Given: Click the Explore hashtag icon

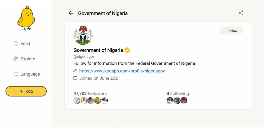Looking at the screenshot, I should point(16,59).
